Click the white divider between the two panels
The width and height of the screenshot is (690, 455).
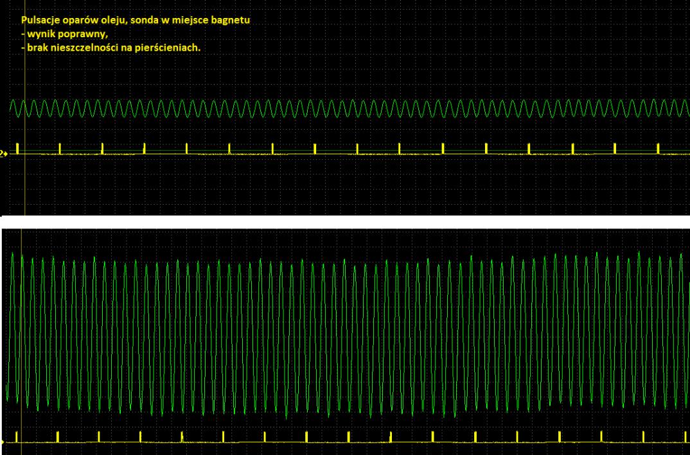(345, 218)
